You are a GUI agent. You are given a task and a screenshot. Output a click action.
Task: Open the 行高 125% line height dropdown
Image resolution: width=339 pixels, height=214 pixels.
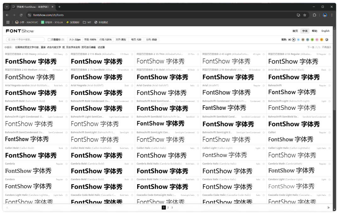(x=105, y=40)
